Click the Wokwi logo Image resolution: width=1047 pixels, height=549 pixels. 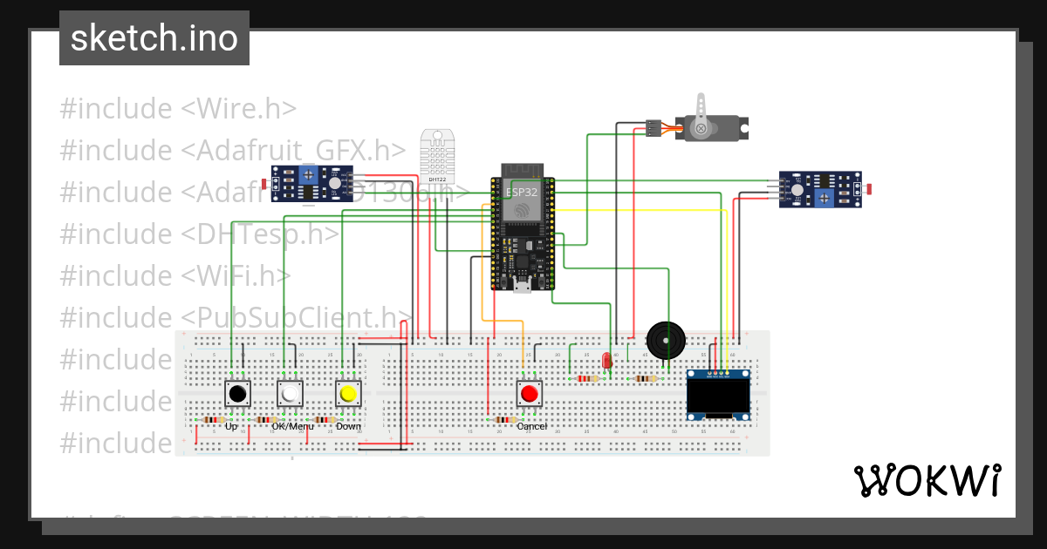[928, 480]
